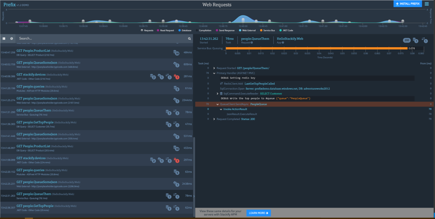The width and height of the screenshot is (435, 219).
Task: Collapse the Invoke ActionResult node
Action: click(221, 109)
